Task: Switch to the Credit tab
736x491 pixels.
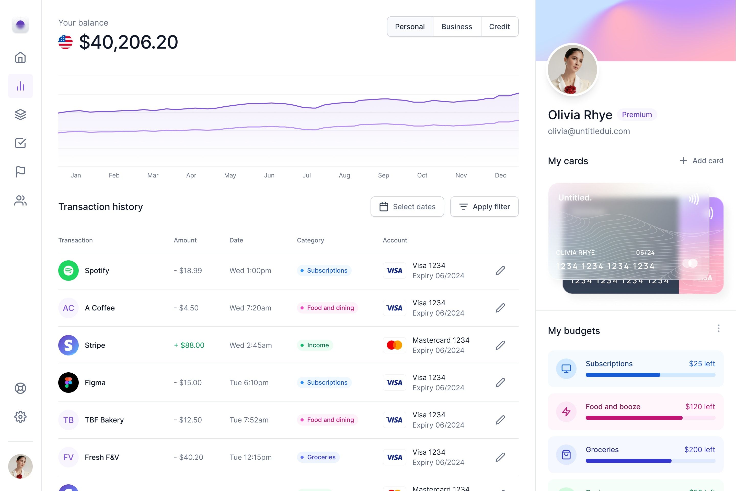Action: (x=499, y=26)
